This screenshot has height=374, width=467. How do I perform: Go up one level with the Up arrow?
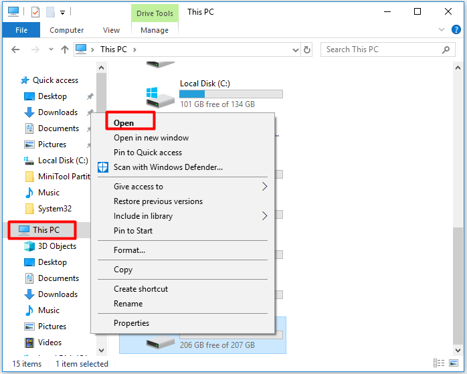tap(65, 50)
